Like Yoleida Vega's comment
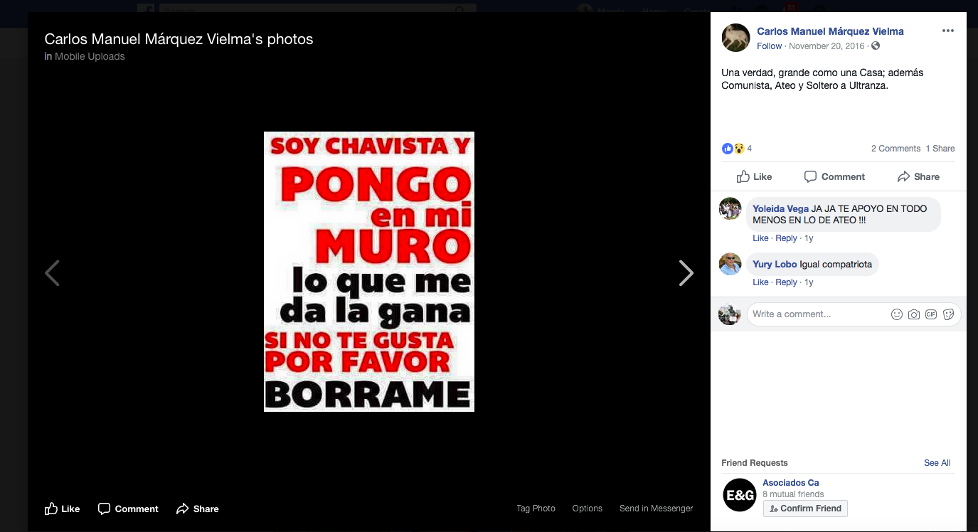 click(760, 238)
